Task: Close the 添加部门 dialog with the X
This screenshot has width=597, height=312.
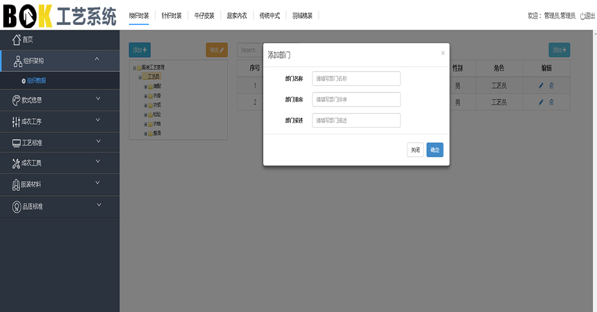Action: [x=442, y=53]
